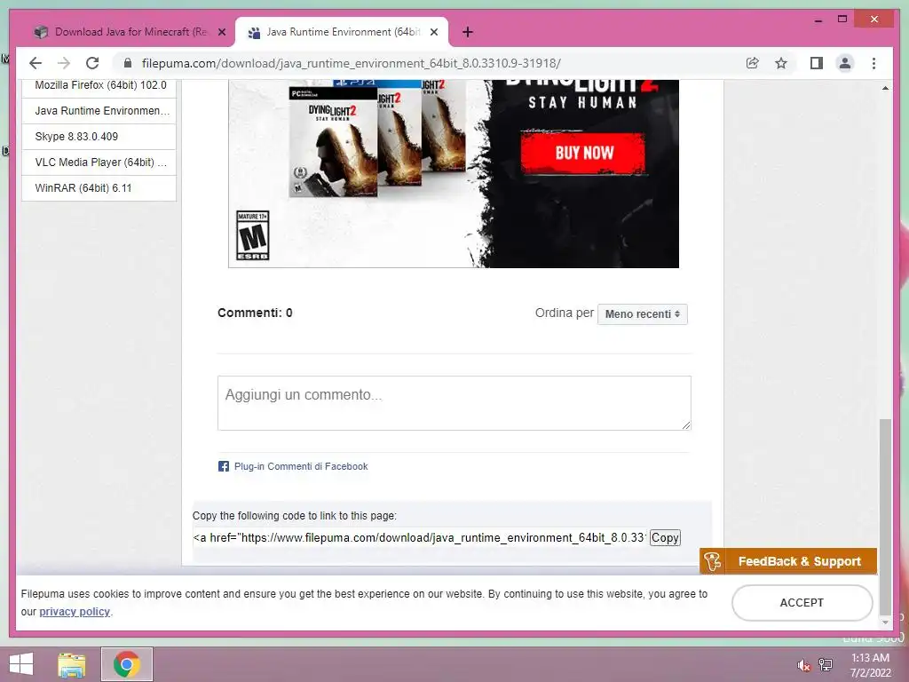This screenshot has width=909, height=682.
Task: Open Mozilla Firefox (64bit) 102.0 link
Action: tap(100, 85)
